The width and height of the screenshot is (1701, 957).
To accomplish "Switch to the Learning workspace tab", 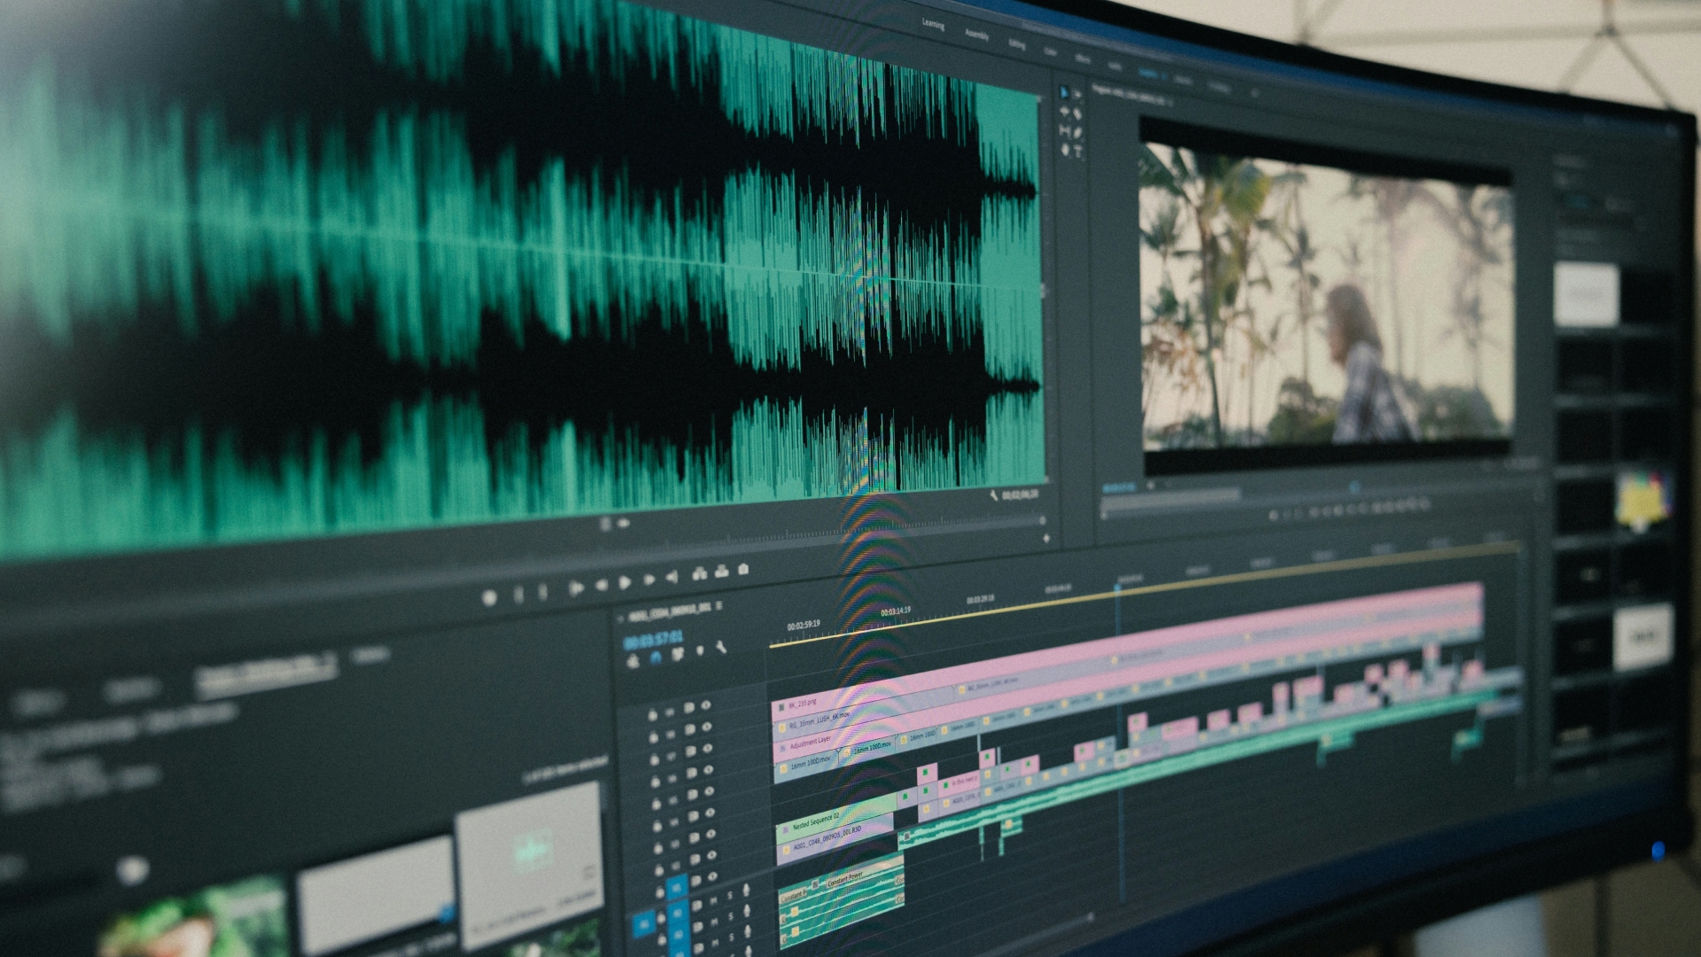I will coord(933,24).
